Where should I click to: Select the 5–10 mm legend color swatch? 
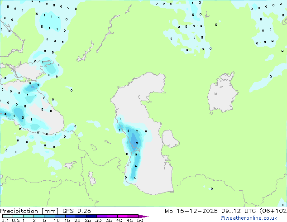pyautogui.click(x=49, y=216)
